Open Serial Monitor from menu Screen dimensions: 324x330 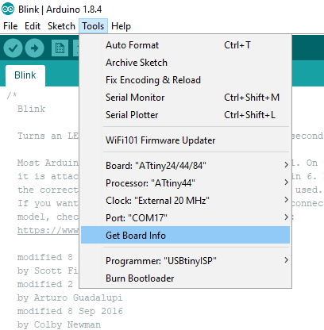(185, 98)
